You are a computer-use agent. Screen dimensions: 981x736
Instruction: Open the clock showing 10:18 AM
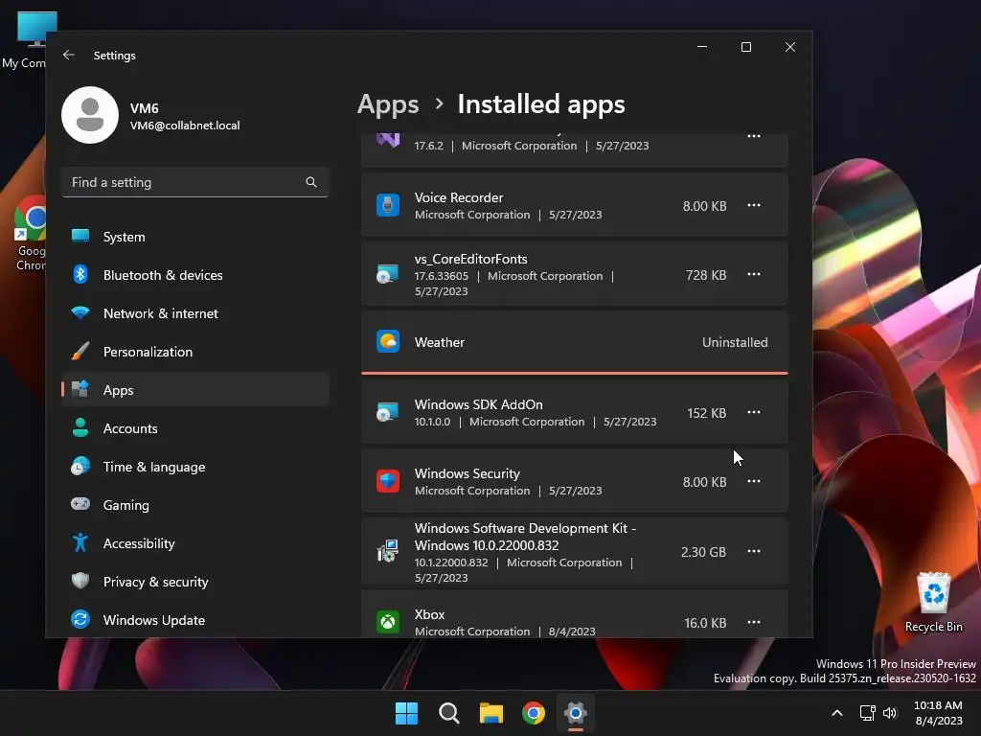(939, 713)
